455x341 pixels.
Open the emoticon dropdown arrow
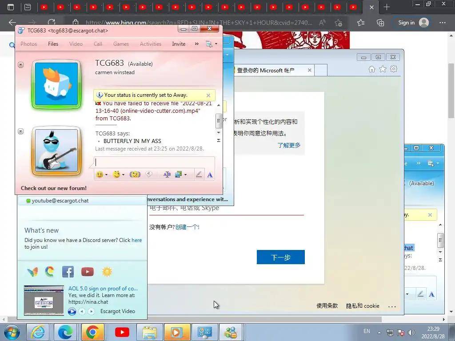coord(106,175)
